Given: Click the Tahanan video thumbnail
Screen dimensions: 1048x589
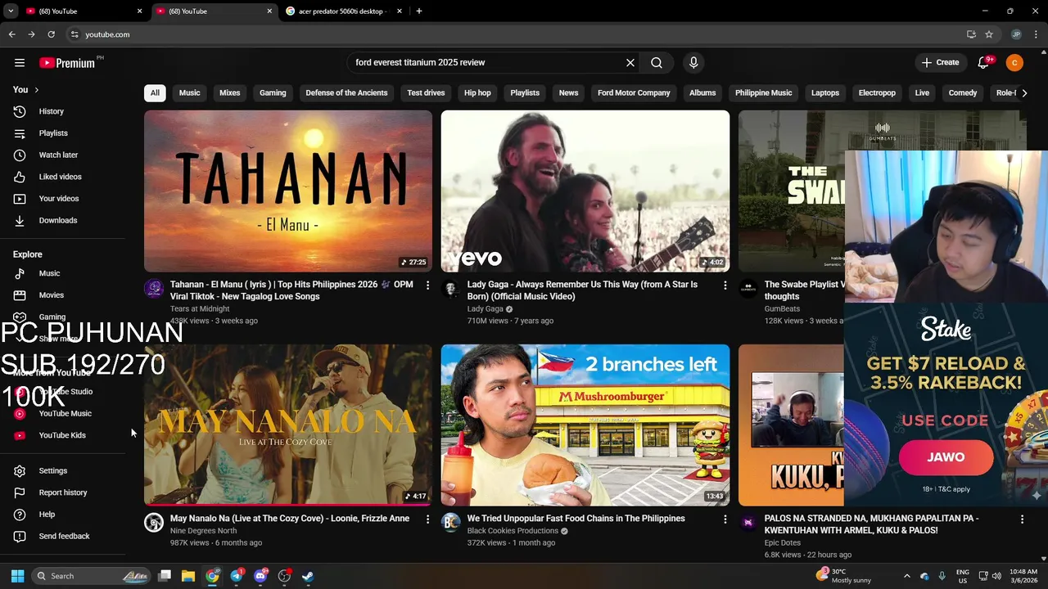Looking at the screenshot, I should (288, 191).
